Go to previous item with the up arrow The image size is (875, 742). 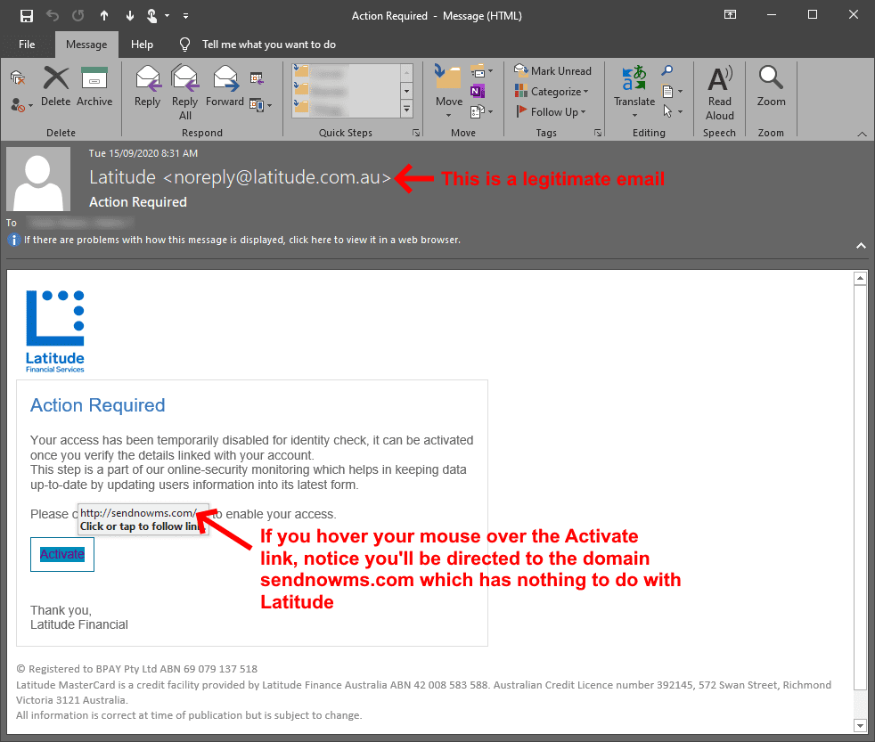[x=104, y=16]
